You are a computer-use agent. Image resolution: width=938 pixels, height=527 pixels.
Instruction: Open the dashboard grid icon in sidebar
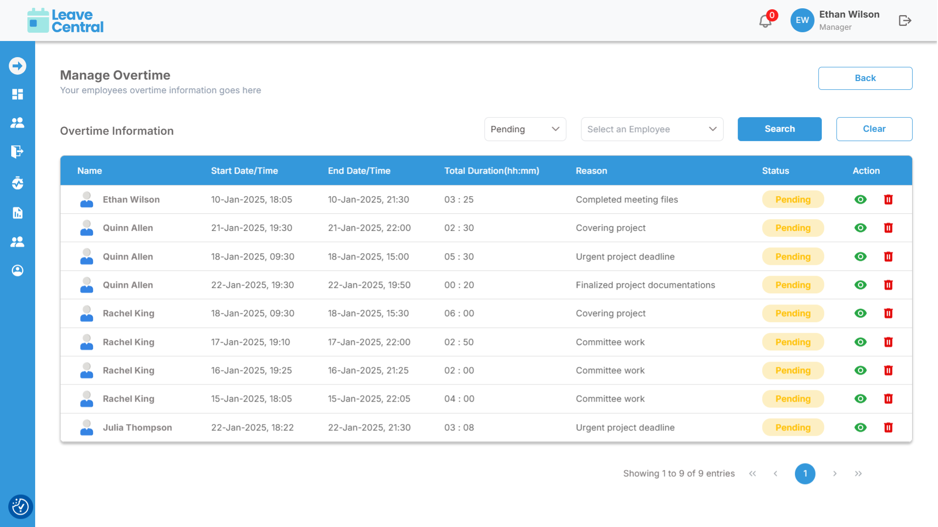(18, 94)
